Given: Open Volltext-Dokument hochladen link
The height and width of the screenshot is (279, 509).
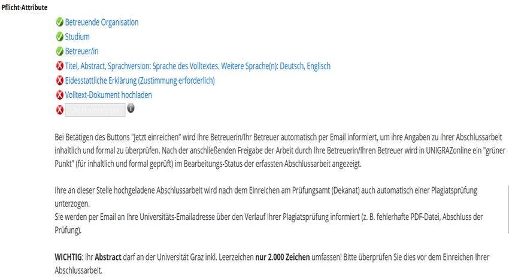Looking at the screenshot, I should point(108,95).
